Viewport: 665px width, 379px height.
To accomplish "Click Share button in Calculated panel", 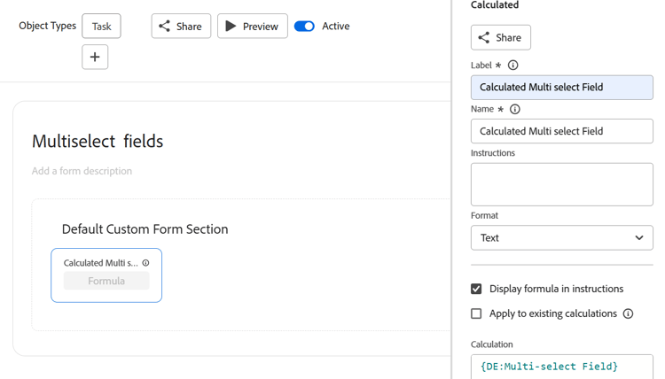I will pyautogui.click(x=501, y=38).
